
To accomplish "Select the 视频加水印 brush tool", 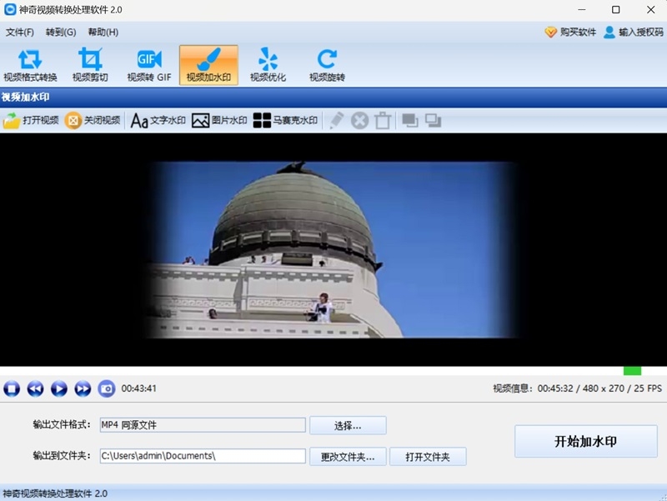I will point(208,65).
